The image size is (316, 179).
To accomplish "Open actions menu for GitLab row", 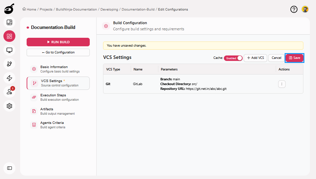I will click(x=282, y=84).
